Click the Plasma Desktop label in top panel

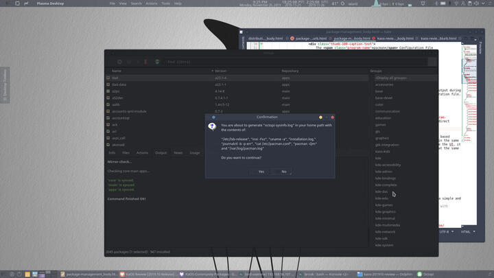(x=50, y=3)
